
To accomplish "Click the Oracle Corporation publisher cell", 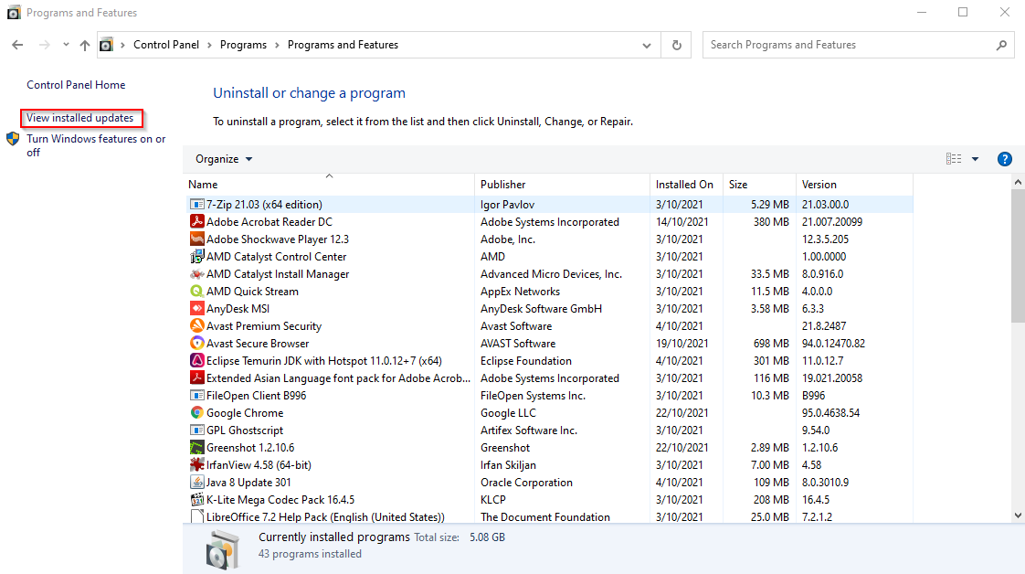I will 526,482.
